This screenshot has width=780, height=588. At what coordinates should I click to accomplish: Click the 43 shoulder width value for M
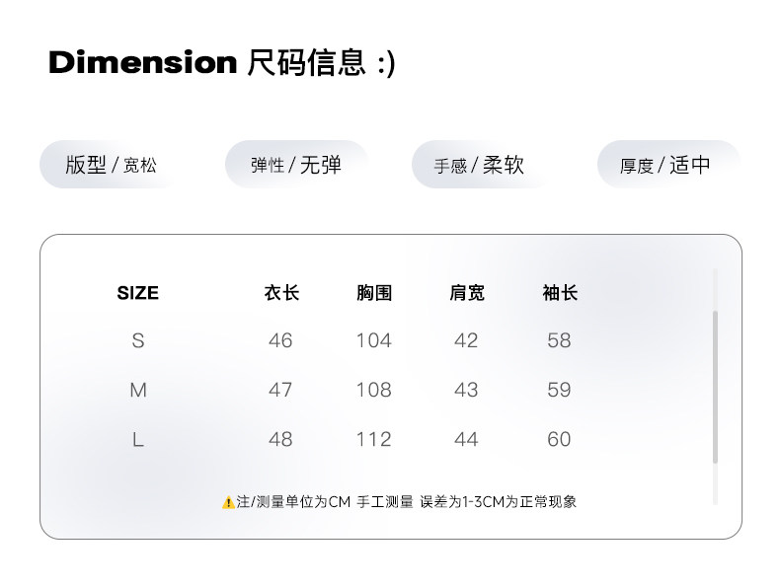466,390
